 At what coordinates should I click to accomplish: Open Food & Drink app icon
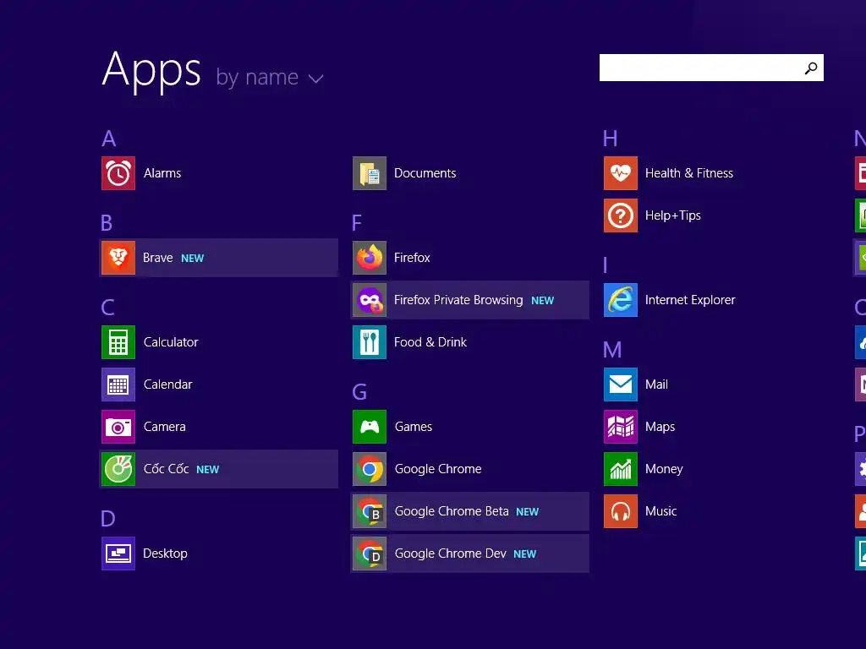370,342
